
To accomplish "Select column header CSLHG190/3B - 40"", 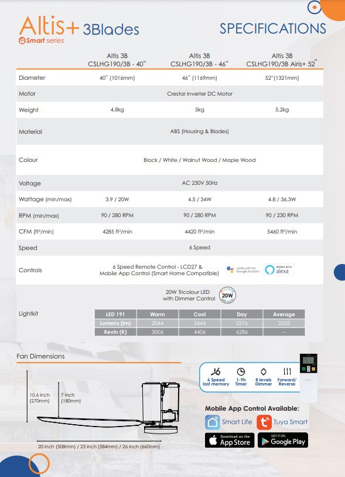I will pyautogui.click(x=117, y=64).
